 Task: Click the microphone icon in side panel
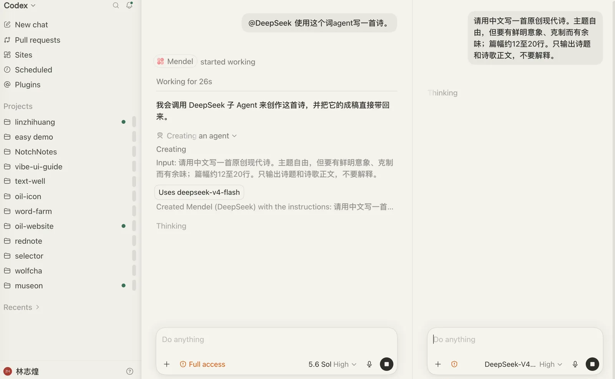pyautogui.click(x=575, y=364)
